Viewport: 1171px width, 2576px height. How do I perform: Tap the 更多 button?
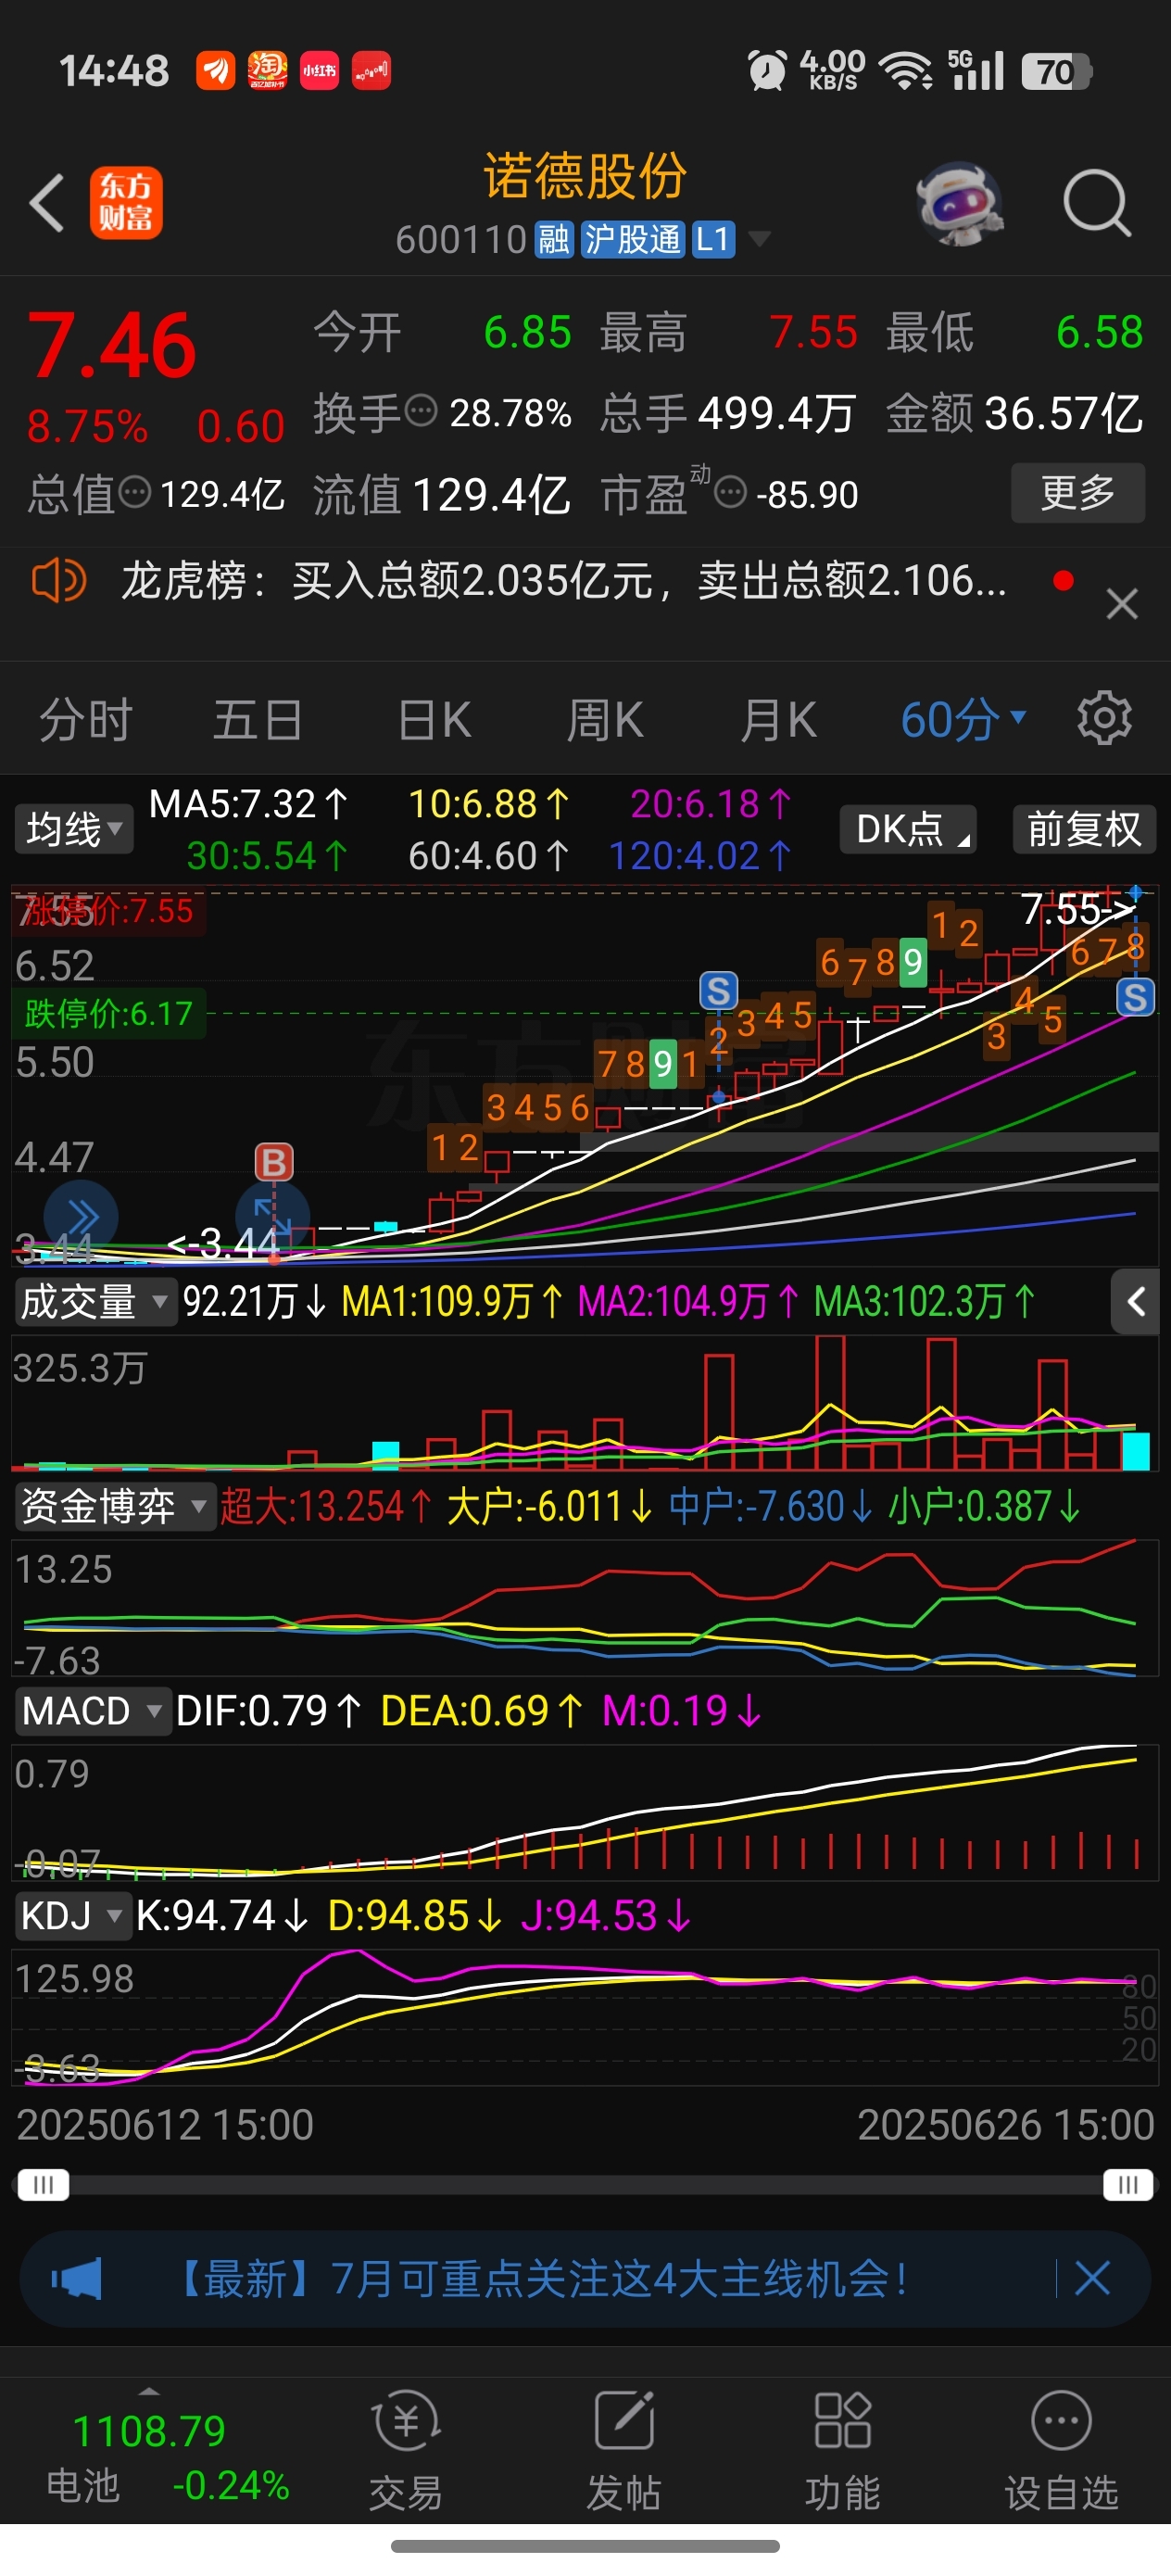pyautogui.click(x=1078, y=492)
